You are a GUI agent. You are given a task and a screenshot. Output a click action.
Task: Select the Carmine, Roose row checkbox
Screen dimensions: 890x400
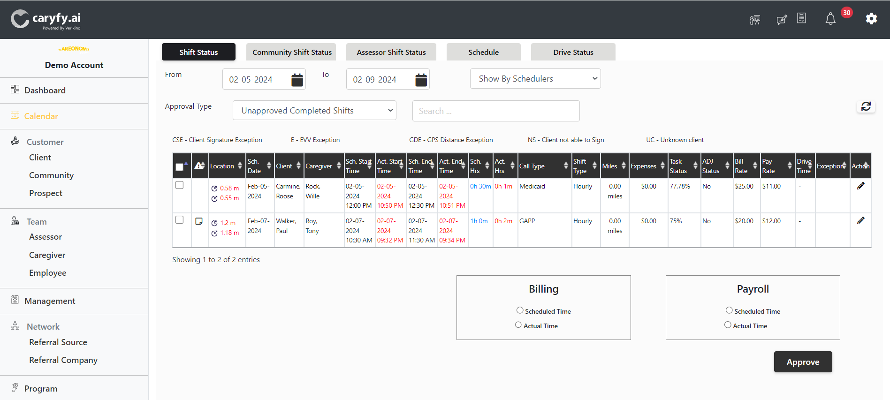pos(179,185)
